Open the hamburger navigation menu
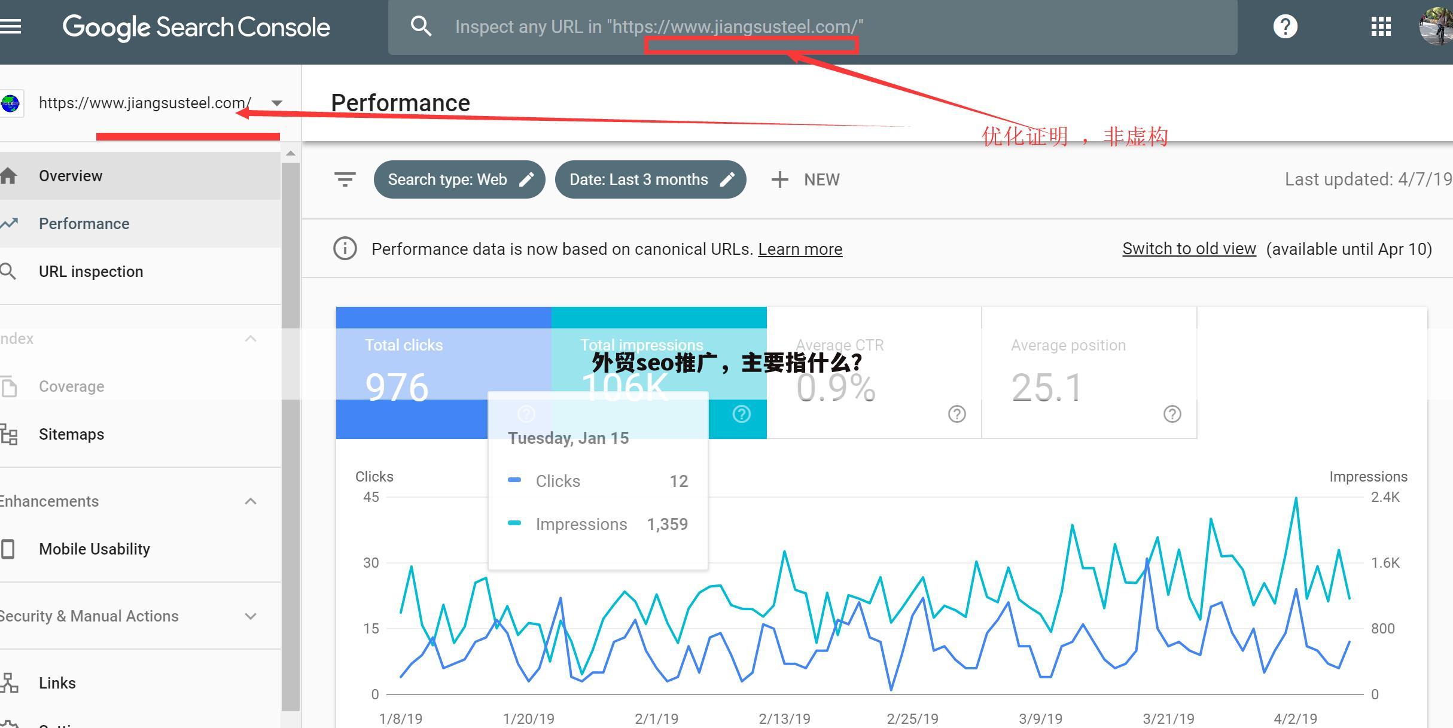Viewport: 1453px width, 728px height. [11, 25]
